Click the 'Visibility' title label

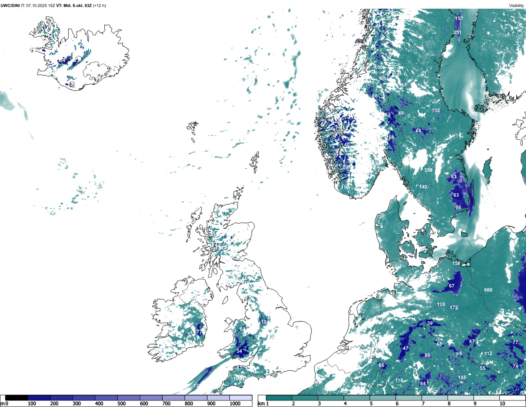[x=516, y=6]
